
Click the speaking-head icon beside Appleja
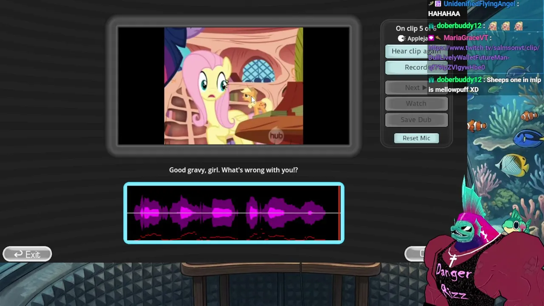[x=401, y=39]
